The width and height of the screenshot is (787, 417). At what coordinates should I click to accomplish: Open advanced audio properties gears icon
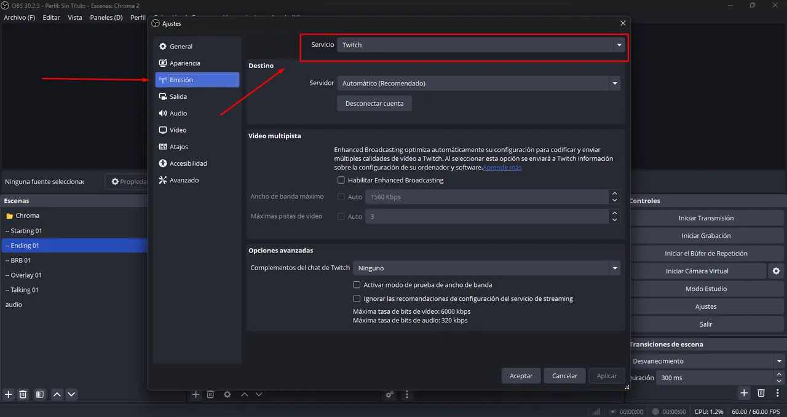coord(390,395)
